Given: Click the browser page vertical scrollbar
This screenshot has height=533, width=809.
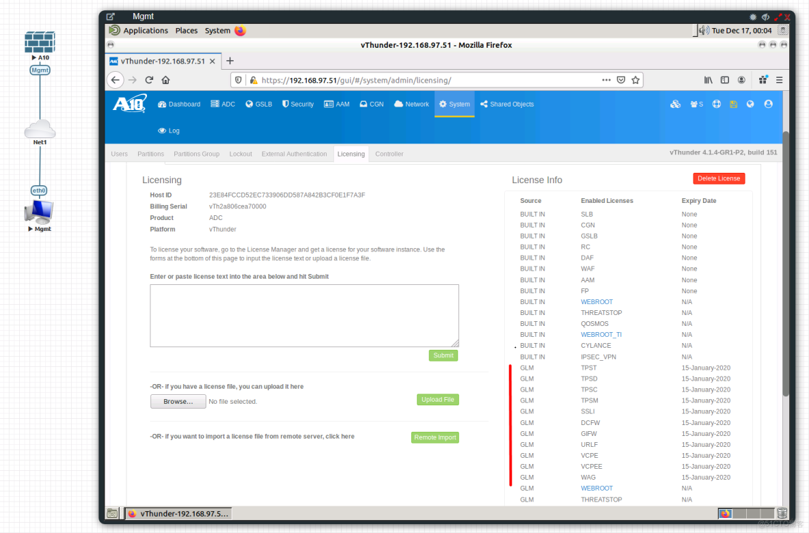Looking at the screenshot, I should pyautogui.click(x=786, y=263).
